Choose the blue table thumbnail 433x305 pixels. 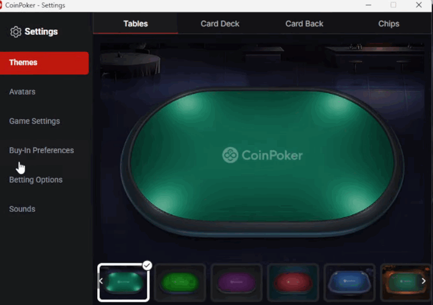pos(349,282)
